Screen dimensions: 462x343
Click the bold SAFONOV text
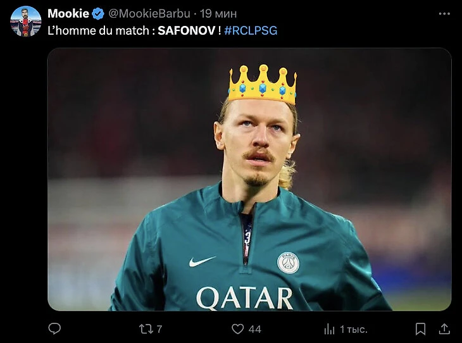[x=186, y=30]
